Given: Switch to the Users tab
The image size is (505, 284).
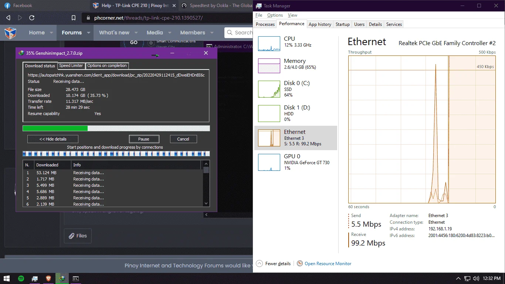Looking at the screenshot, I should [359, 24].
